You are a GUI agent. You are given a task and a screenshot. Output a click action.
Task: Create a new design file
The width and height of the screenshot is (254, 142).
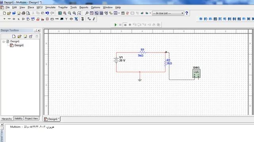4,13
